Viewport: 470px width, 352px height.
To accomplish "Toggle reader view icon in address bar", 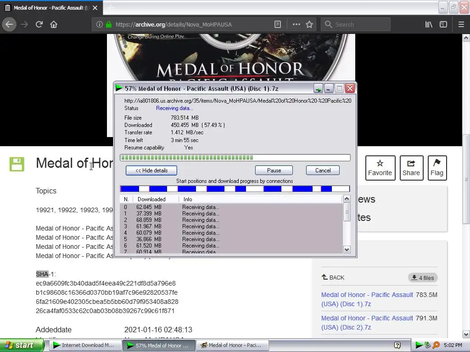I will coord(278,24).
